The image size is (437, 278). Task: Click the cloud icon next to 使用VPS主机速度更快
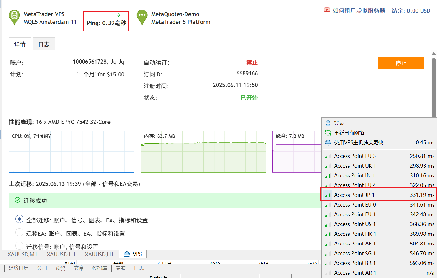(328, 143)
